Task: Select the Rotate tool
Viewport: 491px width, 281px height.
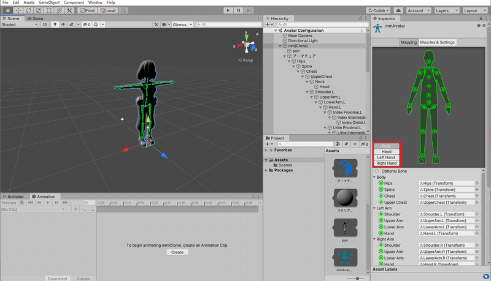Action: point(28,10)
